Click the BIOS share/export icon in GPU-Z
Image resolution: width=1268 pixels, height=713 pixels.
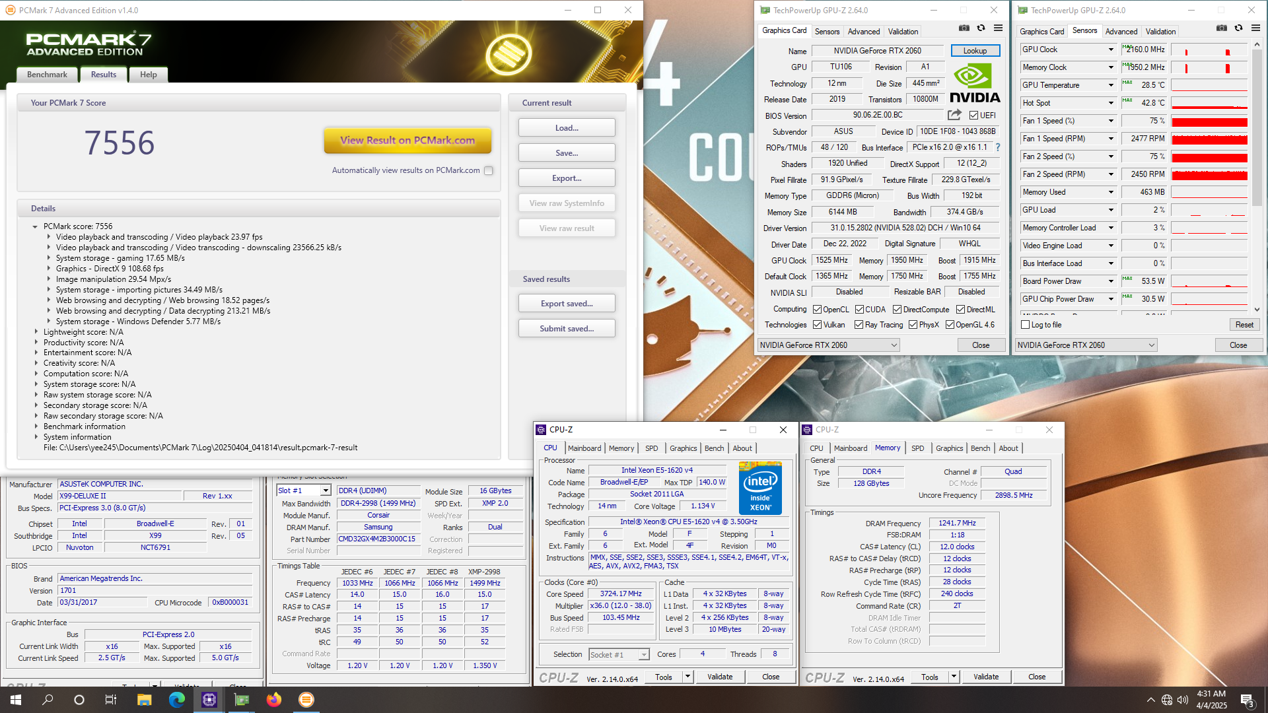(954, 115)
